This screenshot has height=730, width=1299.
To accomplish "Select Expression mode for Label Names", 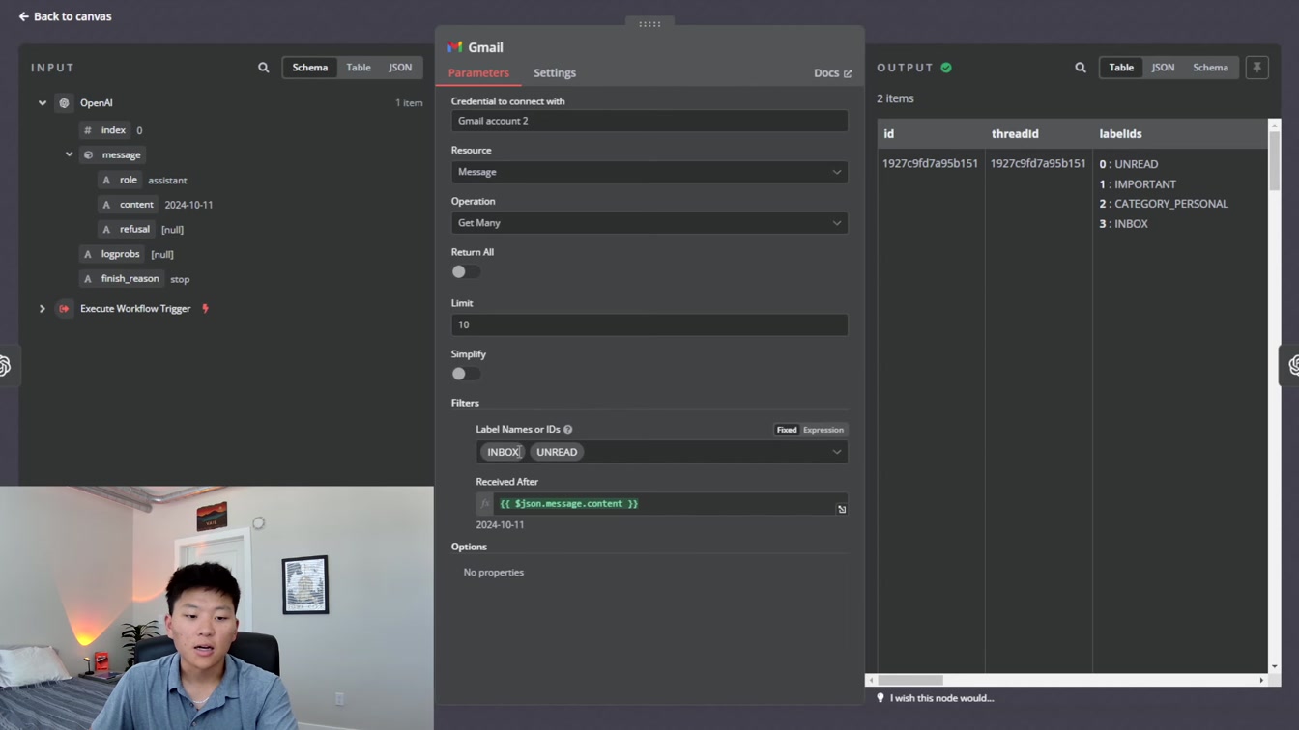I will [x=823, y=430].
